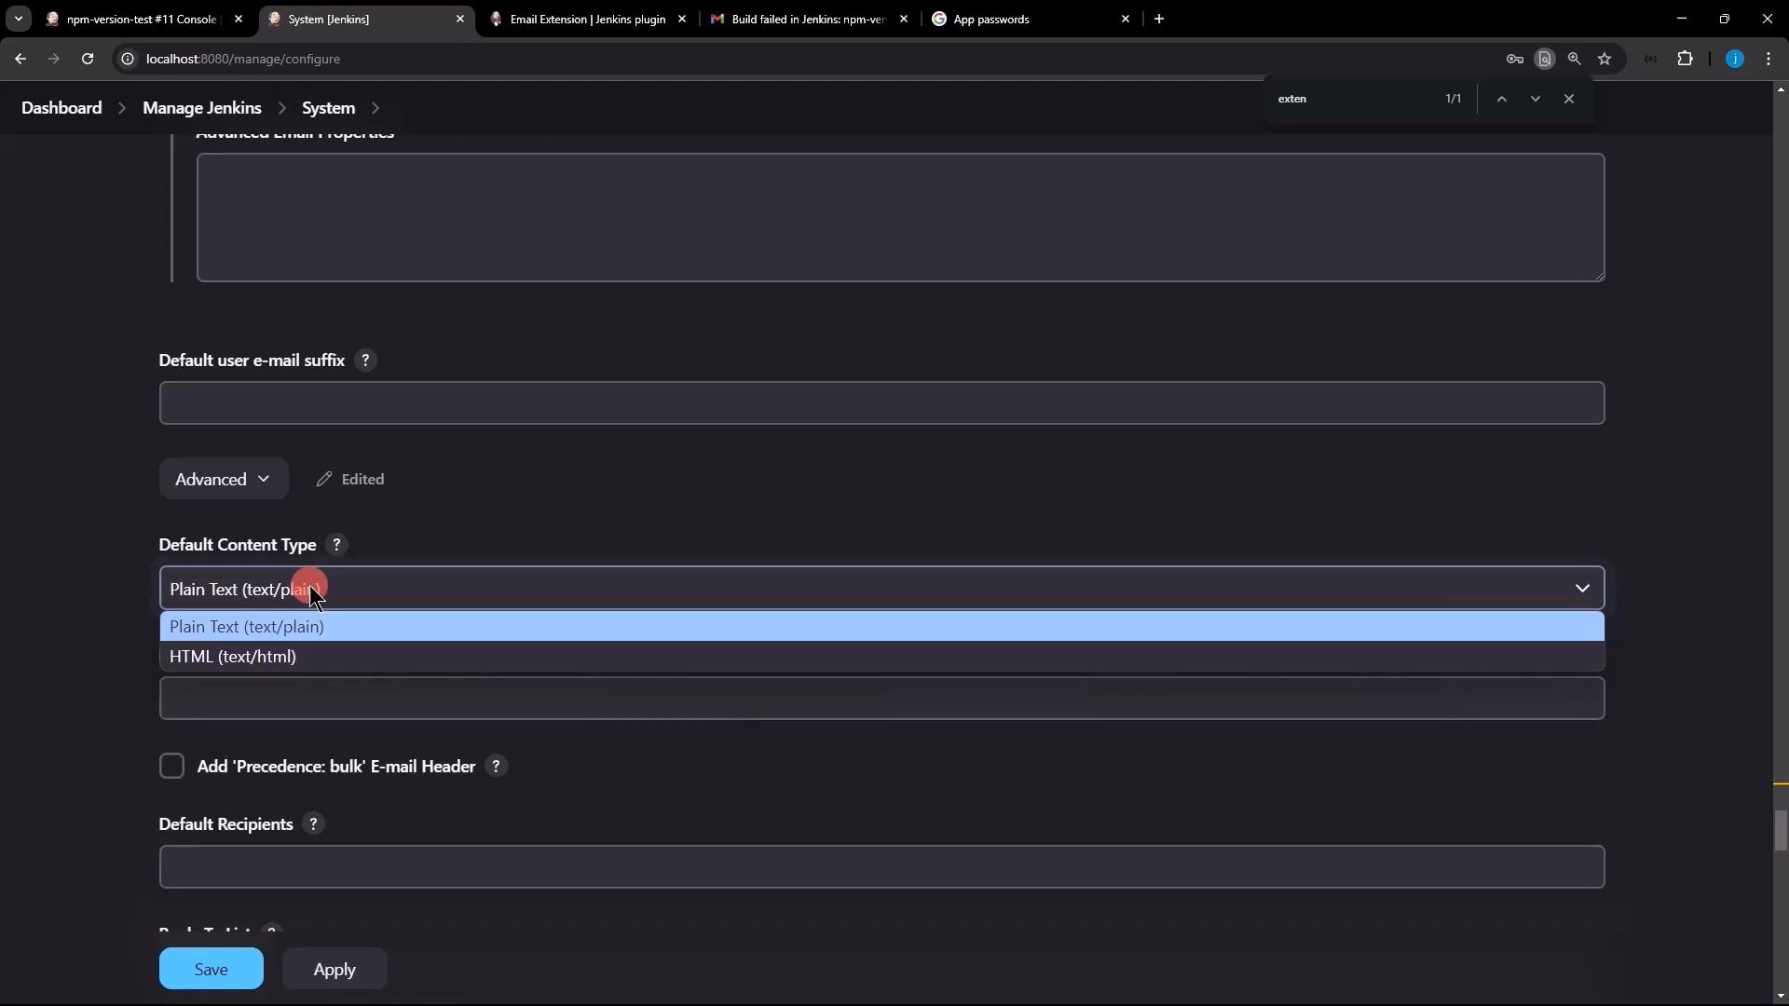This screenshot has width=1789, height=1006.
Task: Open the zoom indicator in address bar
Action: coord(1575,59)
